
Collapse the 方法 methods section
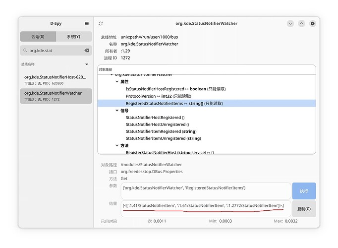[x=117, y=145]
